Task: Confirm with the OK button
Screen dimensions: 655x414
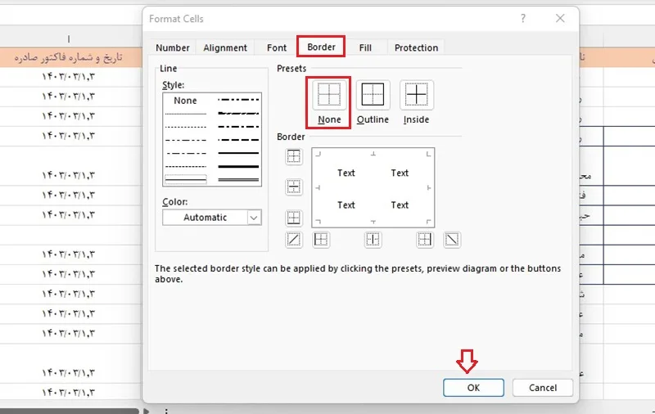Action: pyautogui.click(x=473, y=388)
